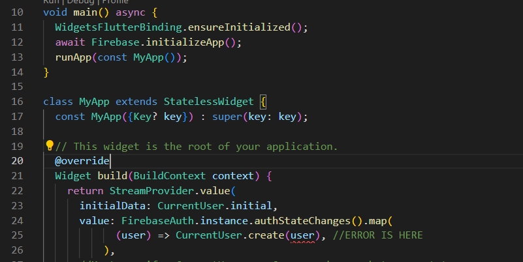This screenshot has width=523, height=262.
Task: Click 'Widget' return type on line 21
Action: pyautogui.click(x=73, y=176)
